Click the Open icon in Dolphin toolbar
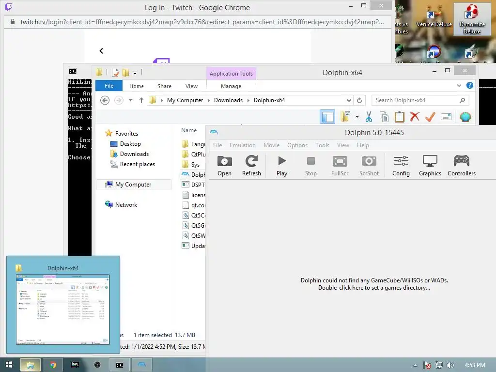The height and width of the screenshot is (372, 496). (x=224, y=166)
